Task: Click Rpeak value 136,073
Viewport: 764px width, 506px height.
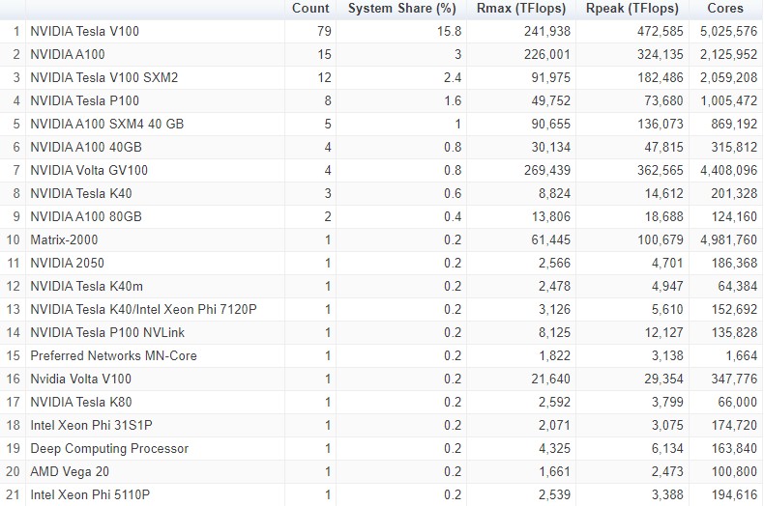Action: [x=661, y=124]
